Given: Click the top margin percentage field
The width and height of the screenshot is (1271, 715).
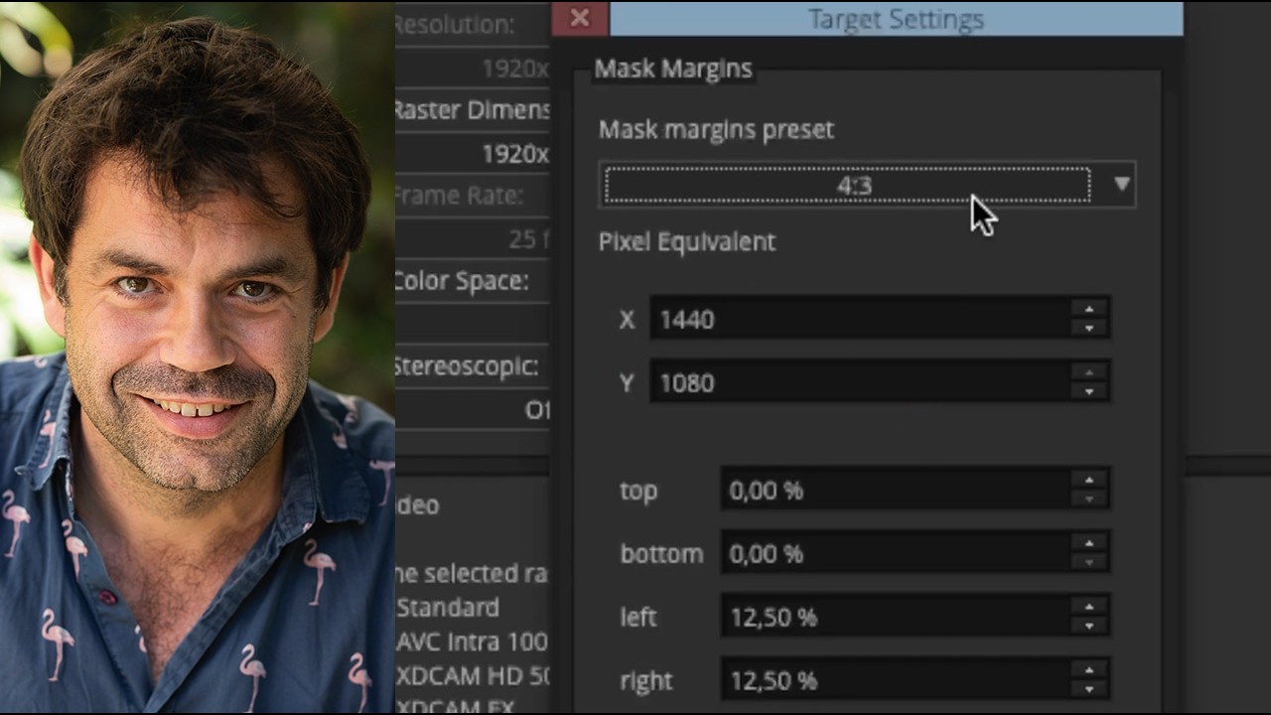Looking at the screenshot, I should click(x=896, y=490).
